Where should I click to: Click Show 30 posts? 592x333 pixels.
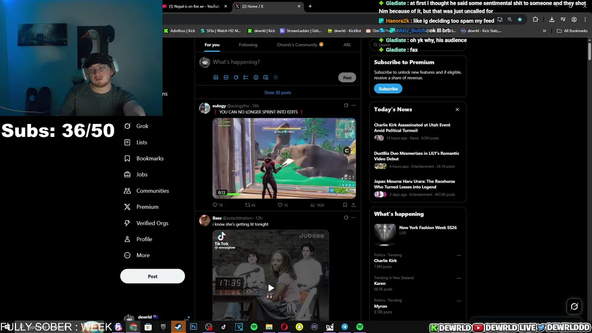click(277, 92)
